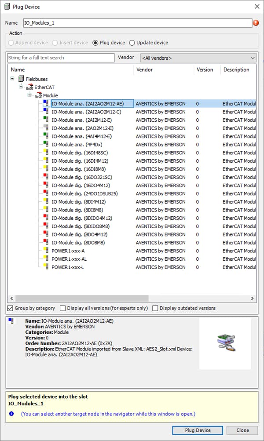
Task: Click the icon of IO-Module dig. (24DO1DSUB25)
Action: coord(46,193)
